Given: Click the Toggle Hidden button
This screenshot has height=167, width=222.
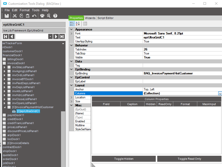Looking at the screenshot, I should [124, 159].
